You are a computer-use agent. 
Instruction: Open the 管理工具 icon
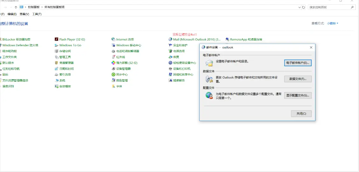tap(57, 57)
